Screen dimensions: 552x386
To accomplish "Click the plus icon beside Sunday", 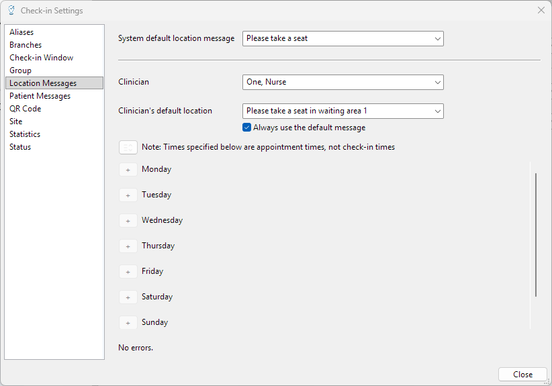I will coord(128,323).
